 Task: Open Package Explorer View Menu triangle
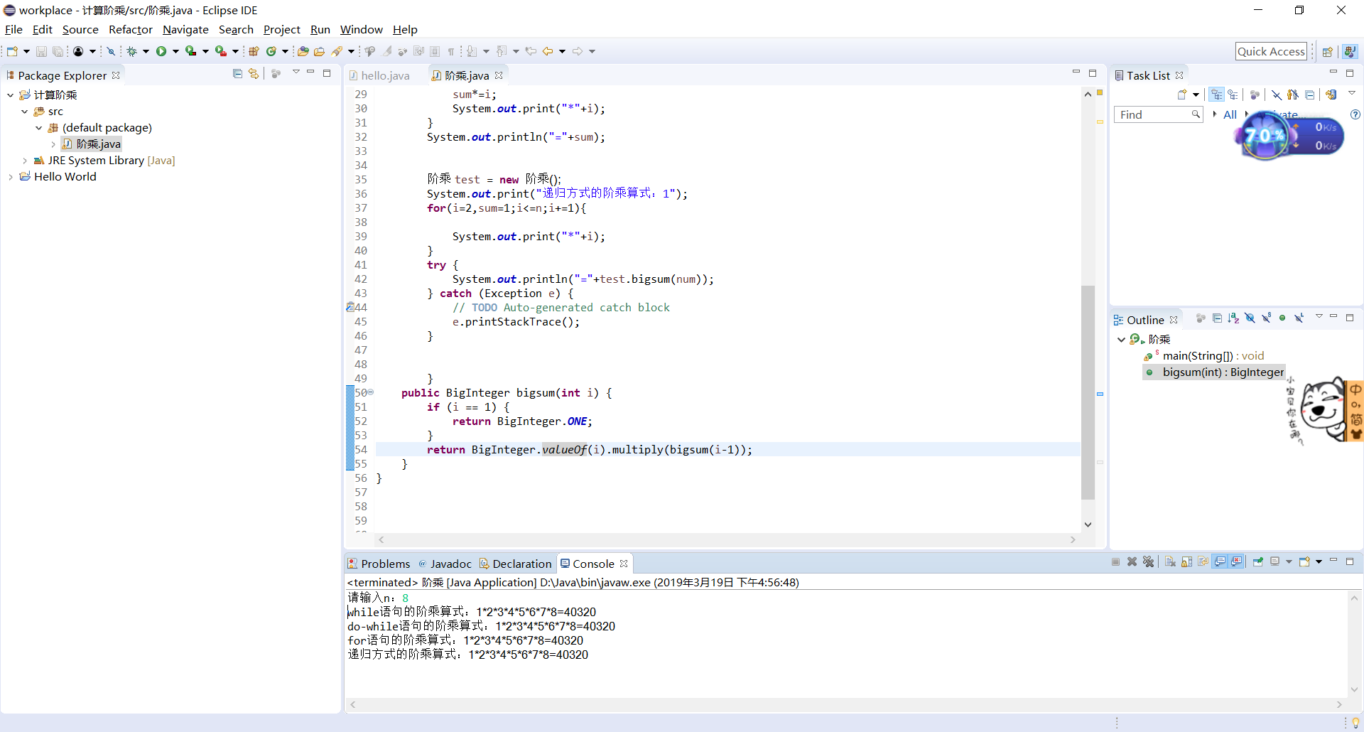point(296,73)
